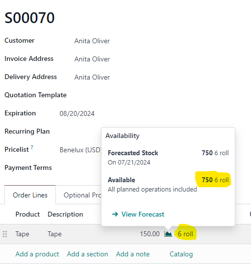251x277 pixels.
Task: Click the Tape description cell
Action: pyautogui.click(x=54, y=234)
